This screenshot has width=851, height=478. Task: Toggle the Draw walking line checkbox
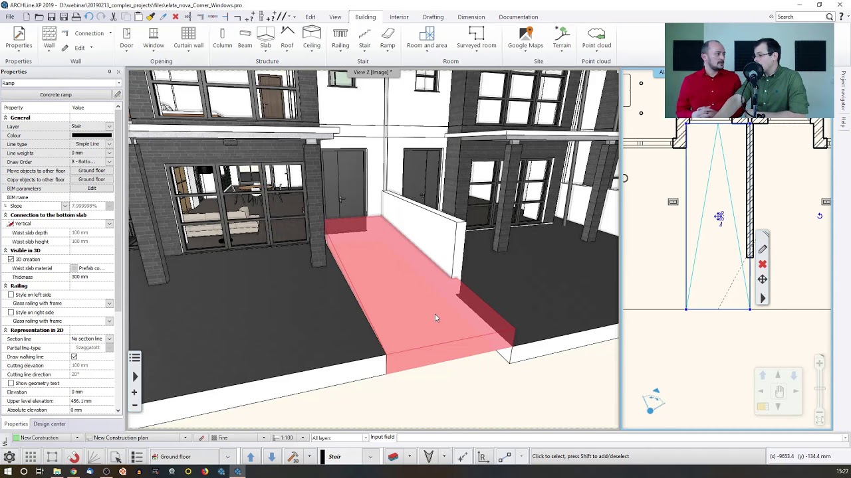[74, 357]
